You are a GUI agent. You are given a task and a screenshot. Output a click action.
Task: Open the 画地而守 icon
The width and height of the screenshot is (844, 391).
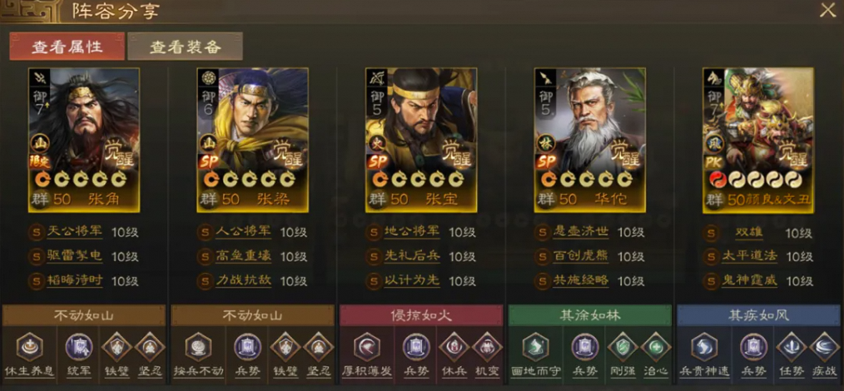tap(535, 347)
